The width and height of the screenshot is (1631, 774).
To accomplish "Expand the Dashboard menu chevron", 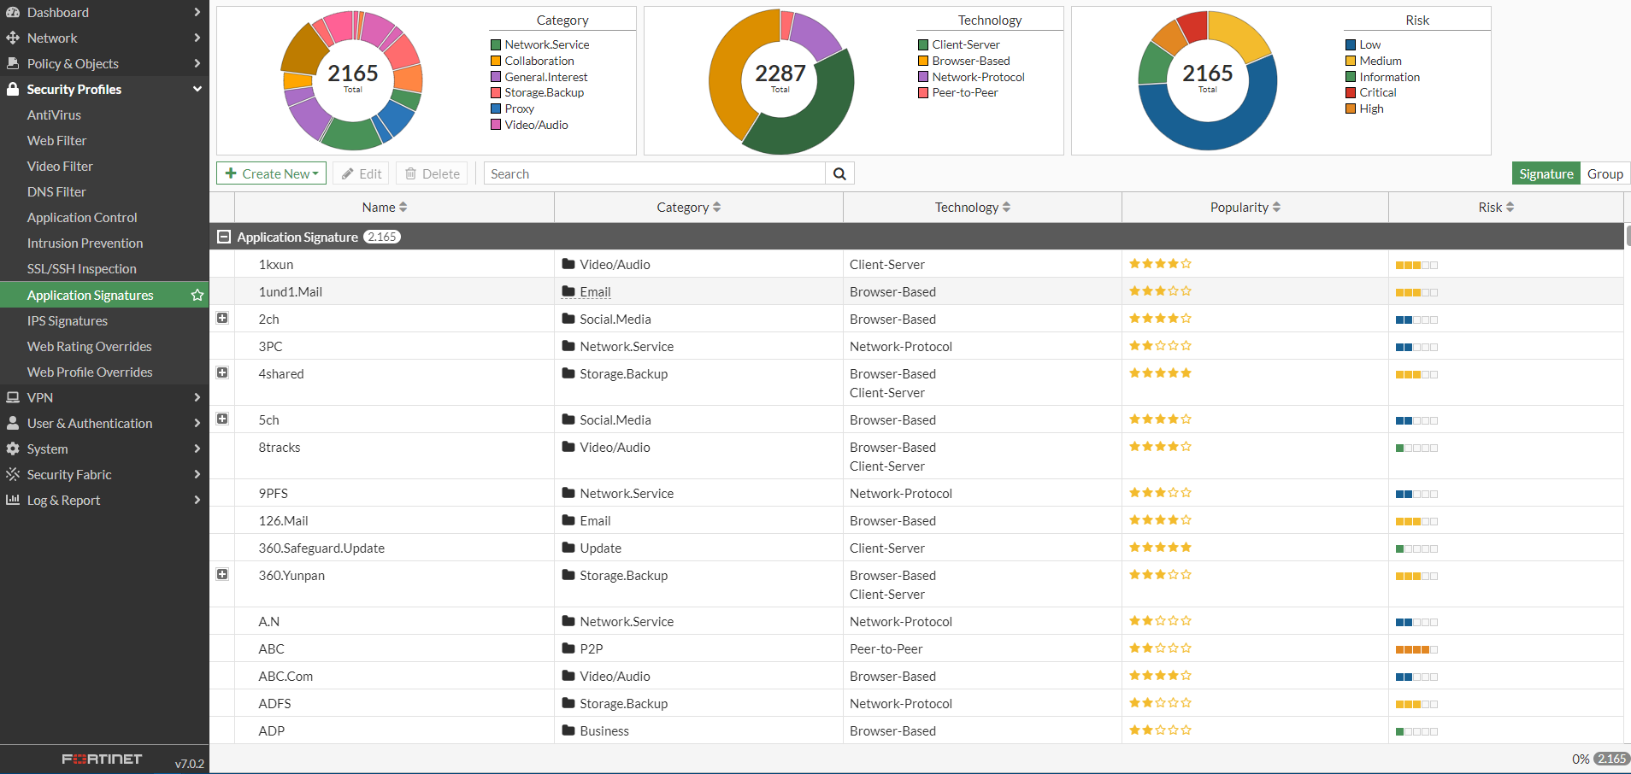I will pos(197,13).
